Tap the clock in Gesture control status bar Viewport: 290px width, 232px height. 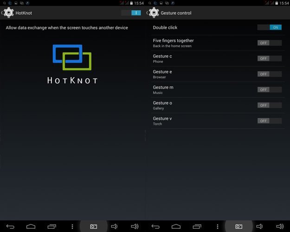click(x=284, y=3)
